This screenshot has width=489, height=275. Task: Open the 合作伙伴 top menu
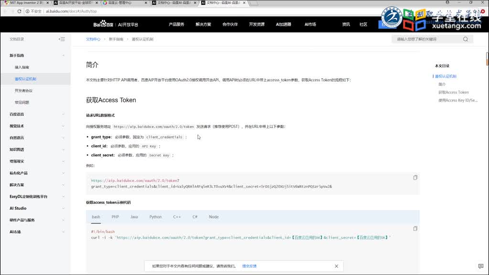tap(230, 24)
